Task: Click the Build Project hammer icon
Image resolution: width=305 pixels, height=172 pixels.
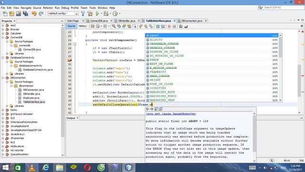Action: click(83, 14)
